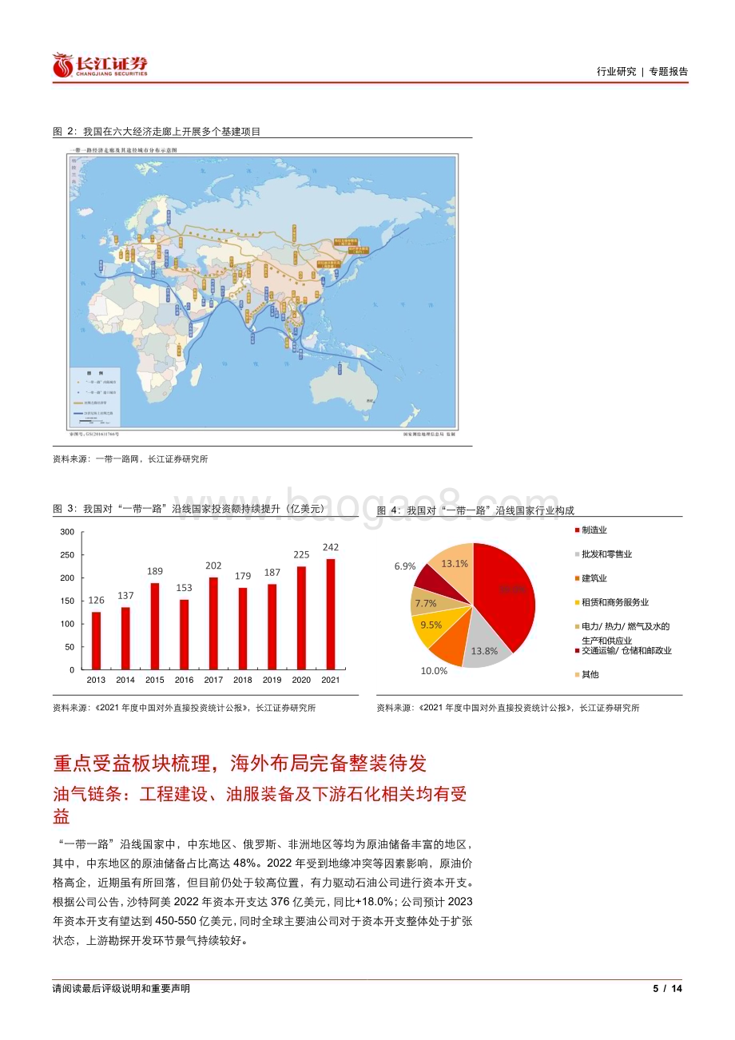Click the value label 137
735x1040 pixels.
click(x=125, y=596)
